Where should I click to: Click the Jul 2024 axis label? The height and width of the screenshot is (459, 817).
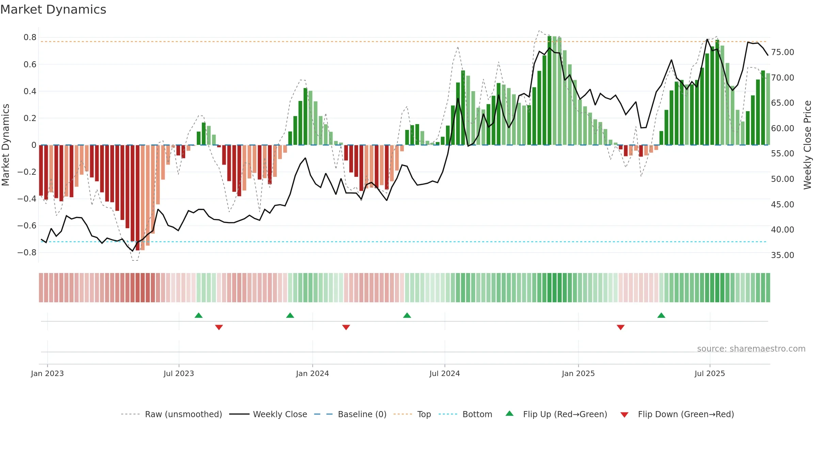(445, 373)
